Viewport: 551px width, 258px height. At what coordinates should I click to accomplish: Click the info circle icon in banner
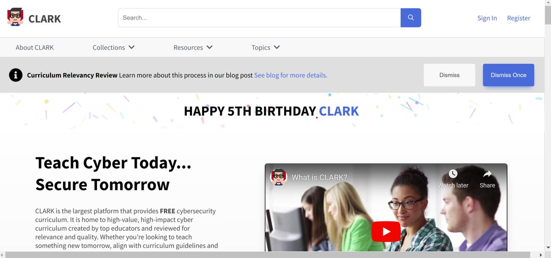16,75
